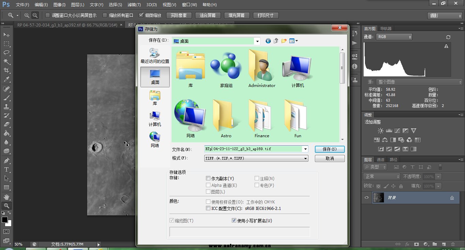This screenshot has width=465, height=250.
Task: Click the foreground color swatch
Action: click(x=4, y=220)
